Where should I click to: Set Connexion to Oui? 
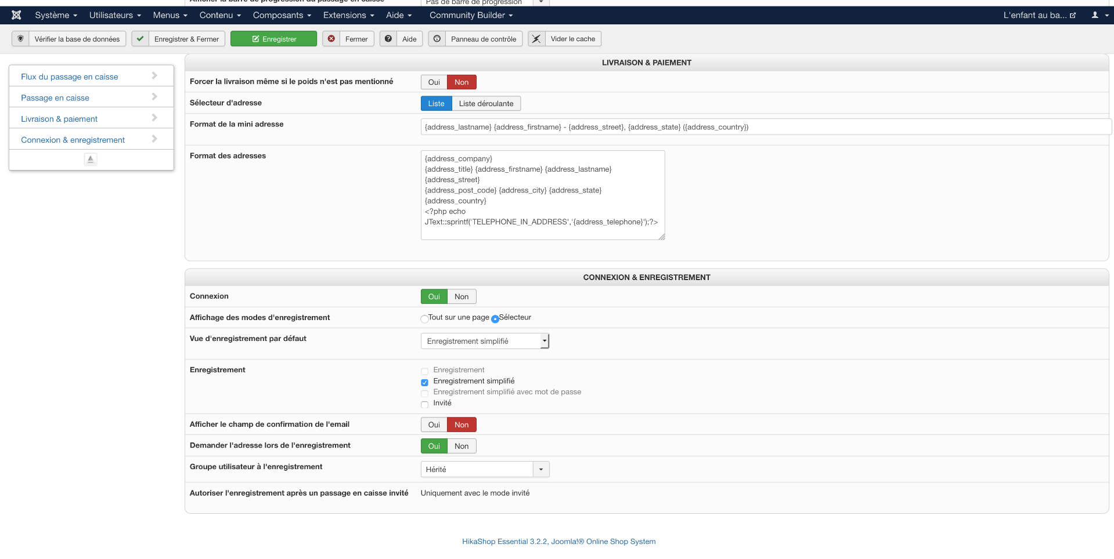(434, 297)
